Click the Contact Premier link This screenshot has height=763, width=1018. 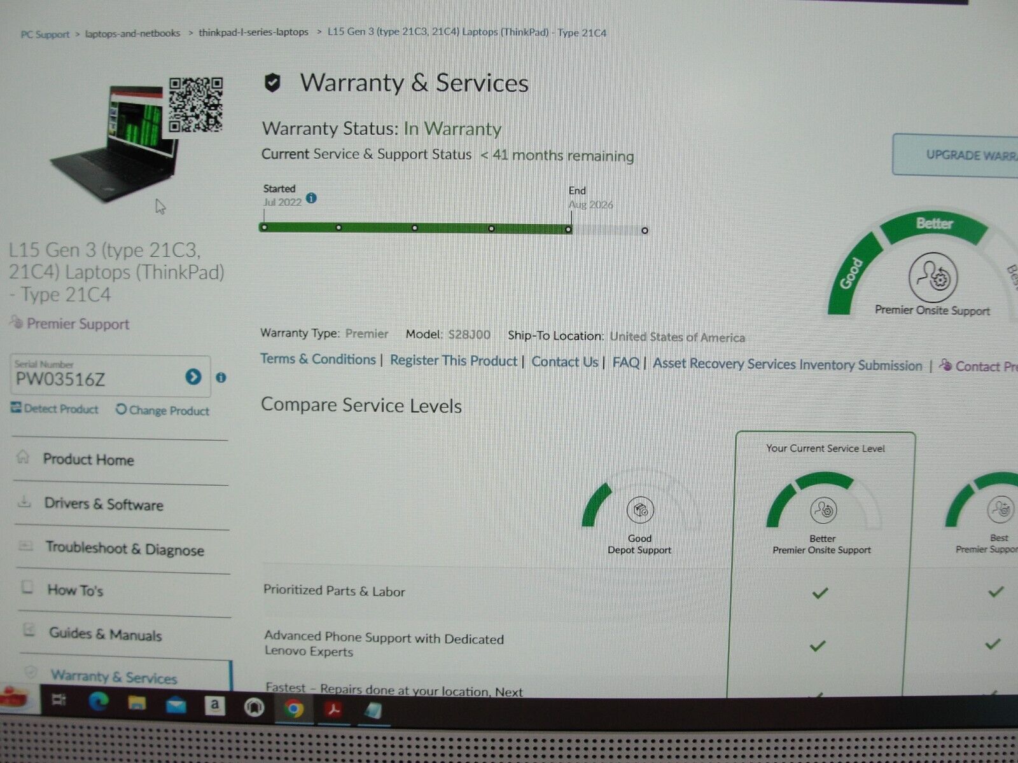pos(979,366)
